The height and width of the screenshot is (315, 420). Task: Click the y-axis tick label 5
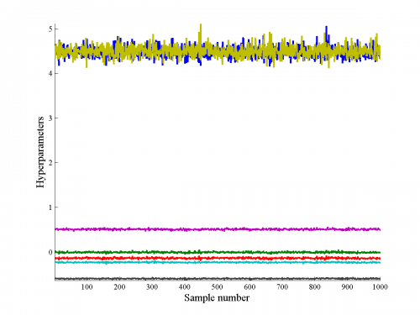[50, 29]
